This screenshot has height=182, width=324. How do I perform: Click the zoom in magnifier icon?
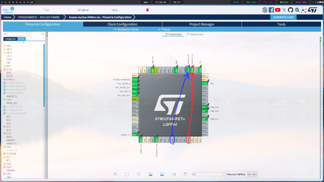click(x=115, y=174)
